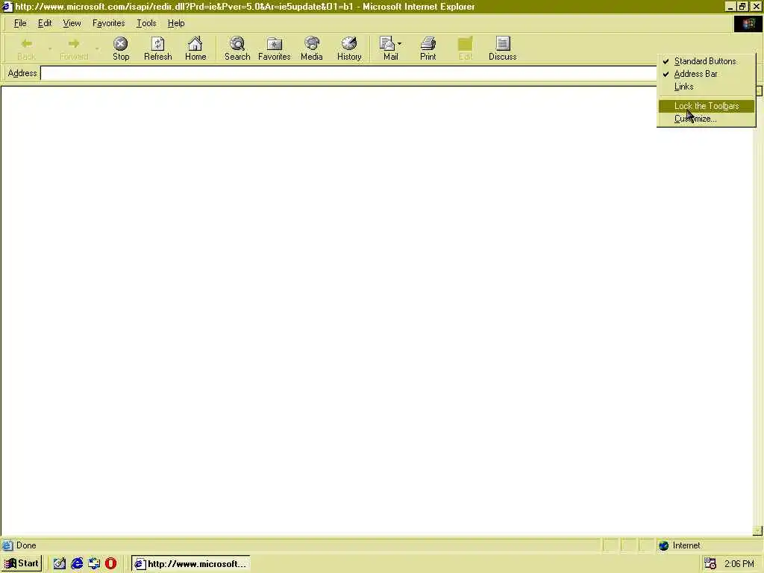
Task: Toggle Address Bar in context menu
Action: pos(706,74)
